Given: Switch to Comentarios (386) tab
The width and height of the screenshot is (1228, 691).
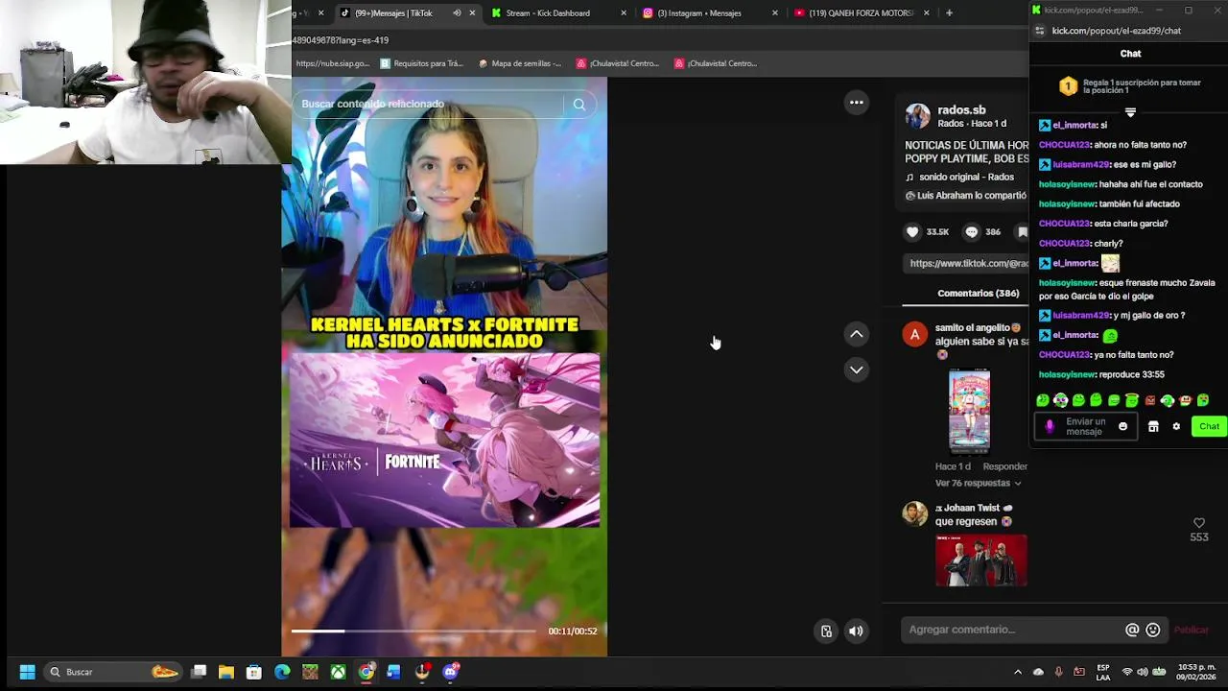Looking at the screenshot, I should pos(978,294).
